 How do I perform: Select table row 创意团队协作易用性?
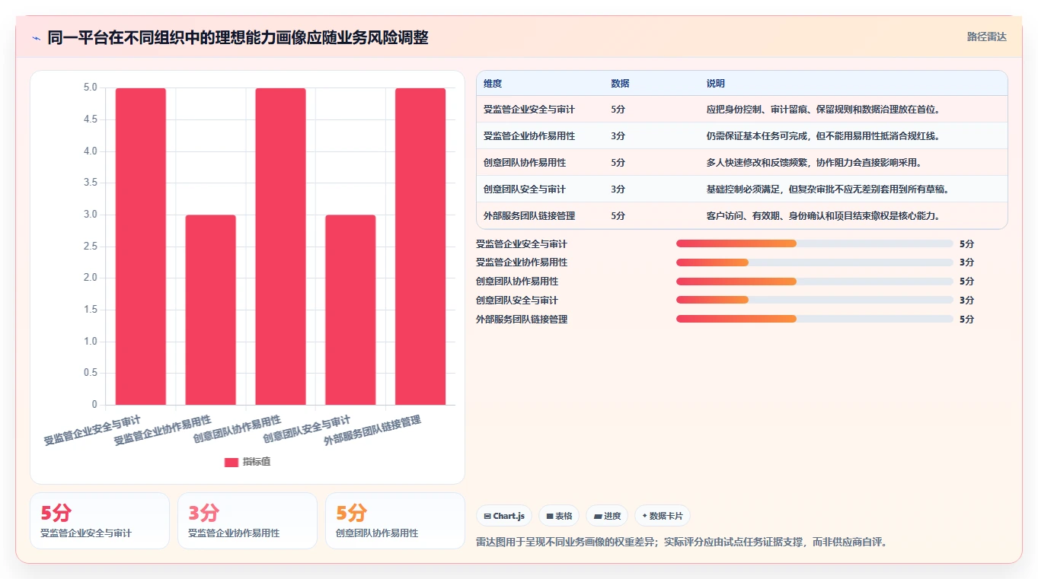pos(742,163)
